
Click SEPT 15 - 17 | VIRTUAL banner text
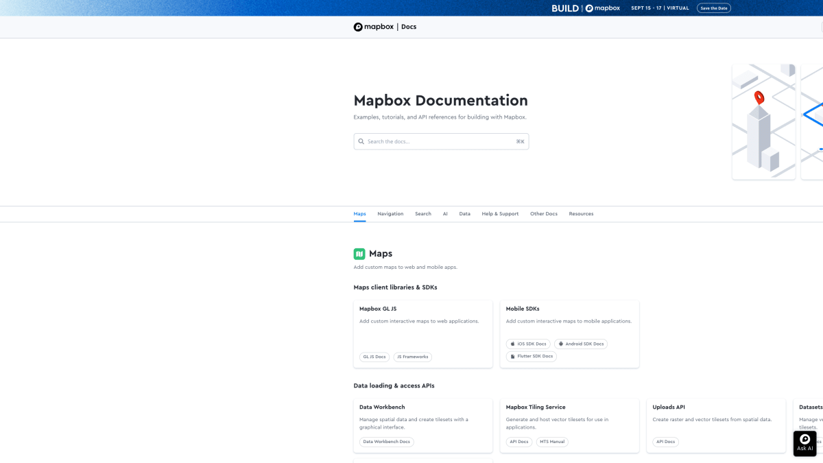click(660, 8)
